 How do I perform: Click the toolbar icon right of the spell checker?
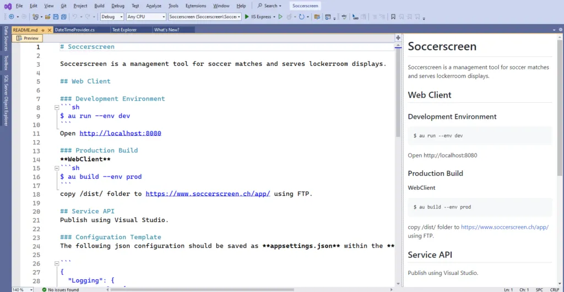pyautogui.click(x=355, y=17)
